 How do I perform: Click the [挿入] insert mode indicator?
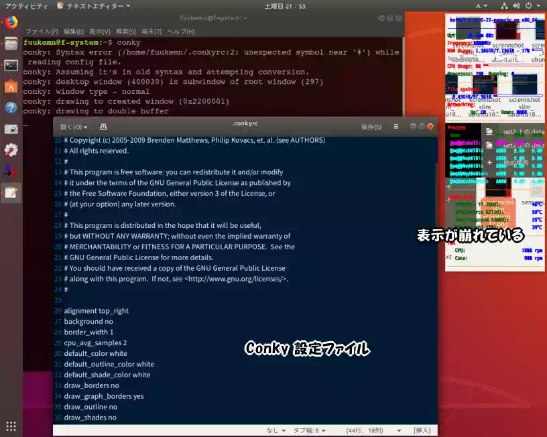(422, 430)
